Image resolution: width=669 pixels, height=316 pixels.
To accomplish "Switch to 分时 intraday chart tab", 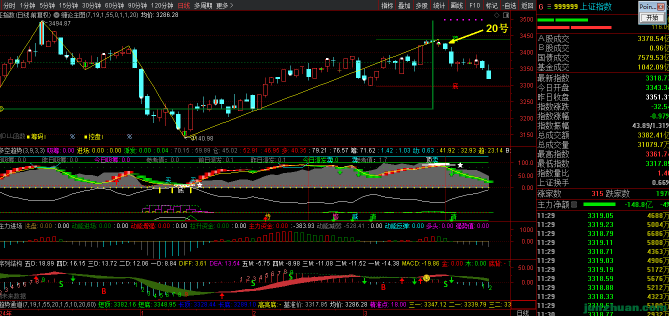I will click(9, 5).
